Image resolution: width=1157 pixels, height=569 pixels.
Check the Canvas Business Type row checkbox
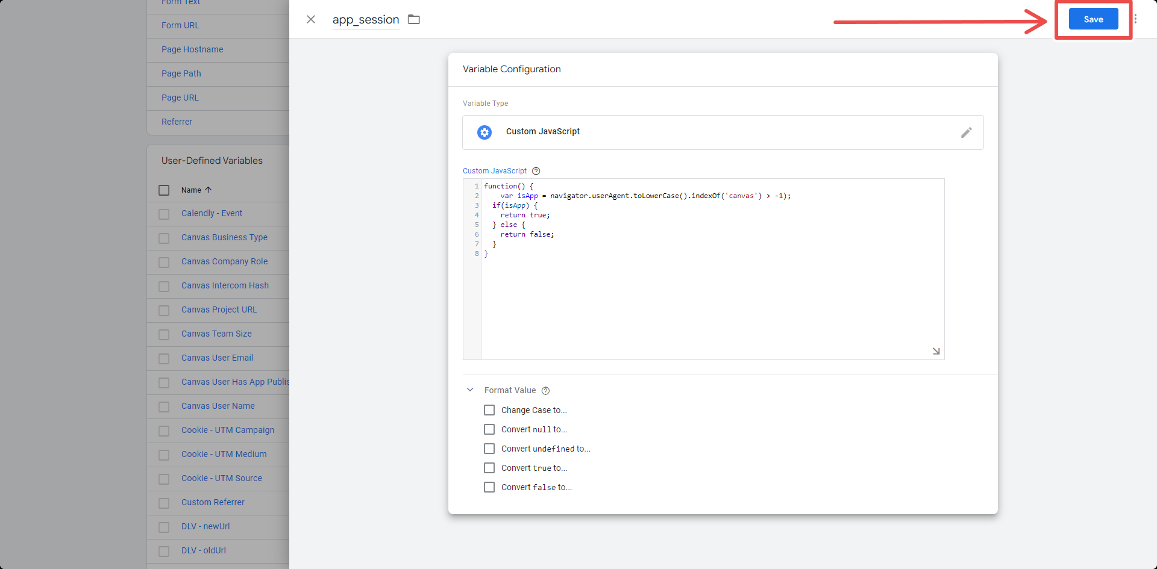(164, 238)
